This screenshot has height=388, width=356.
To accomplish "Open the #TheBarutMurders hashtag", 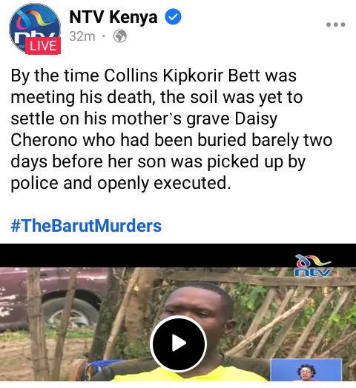I will click(86, 226).
